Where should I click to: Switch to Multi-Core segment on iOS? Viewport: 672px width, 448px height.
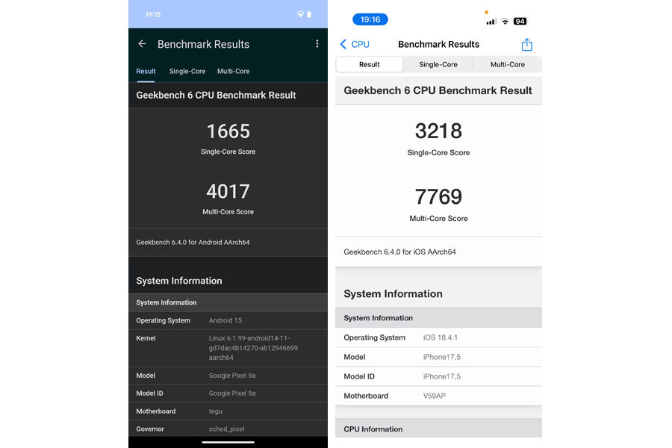[x=508, y=64]
